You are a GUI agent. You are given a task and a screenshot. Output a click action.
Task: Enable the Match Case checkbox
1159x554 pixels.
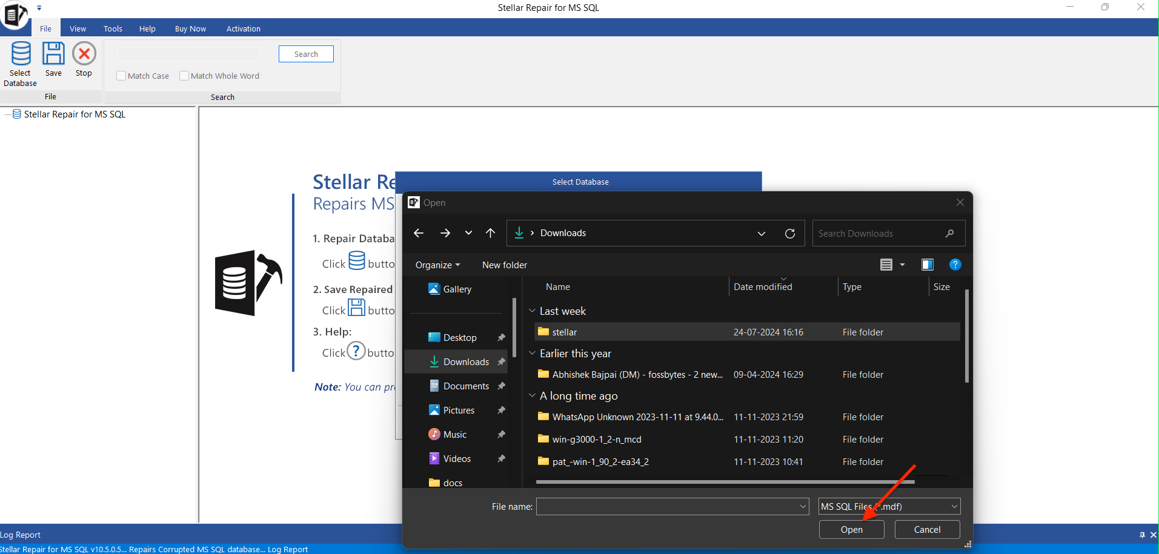pyautogui.click(x=120, y=76)
